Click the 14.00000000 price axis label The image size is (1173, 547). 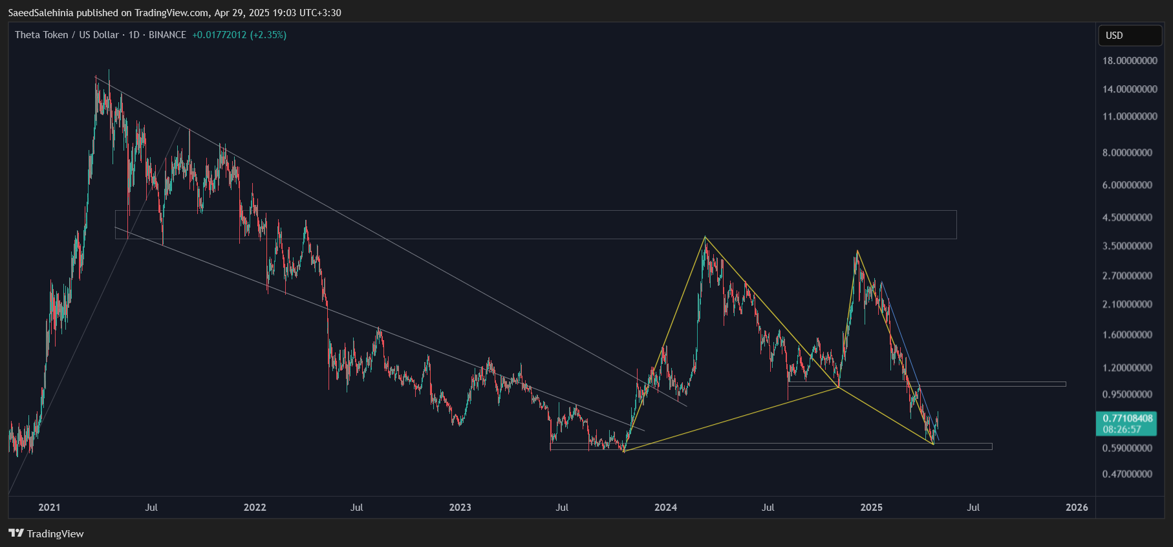coord(1130,89)
